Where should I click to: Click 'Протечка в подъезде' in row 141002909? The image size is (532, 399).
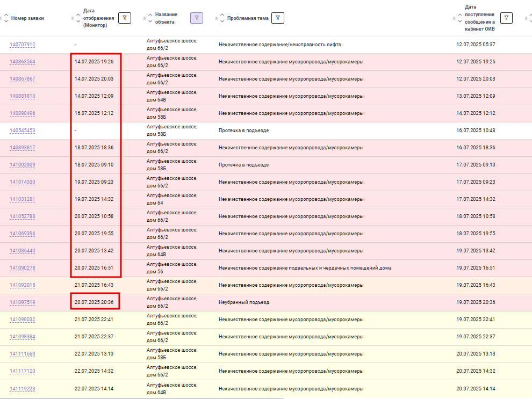(x=243, y=165)
